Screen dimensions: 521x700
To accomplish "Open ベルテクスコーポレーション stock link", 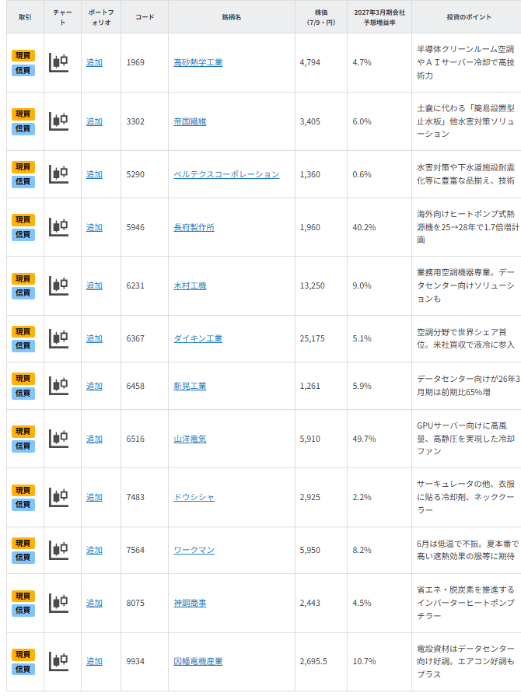I will [x=226, y=174].
